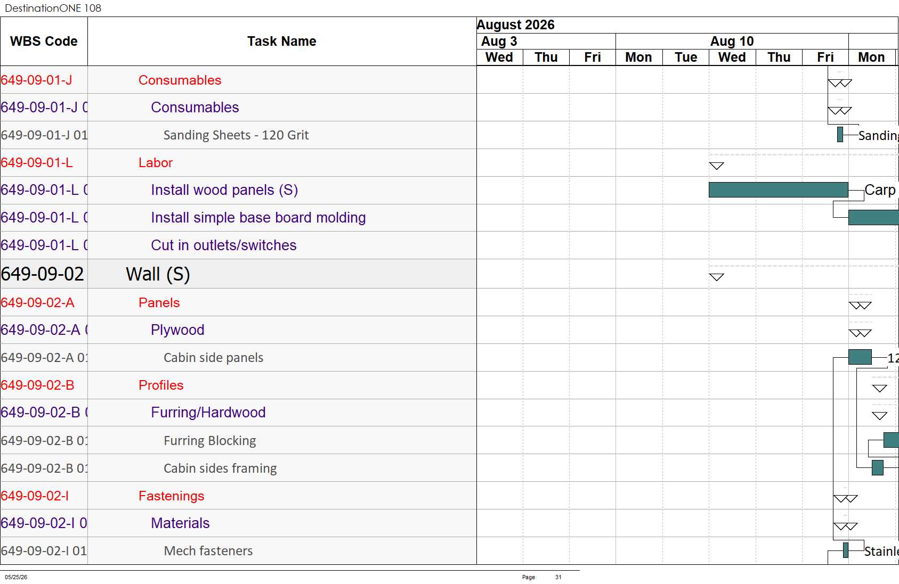
Task: Click the Aug 10 week header
Action: tap(732, 41)
